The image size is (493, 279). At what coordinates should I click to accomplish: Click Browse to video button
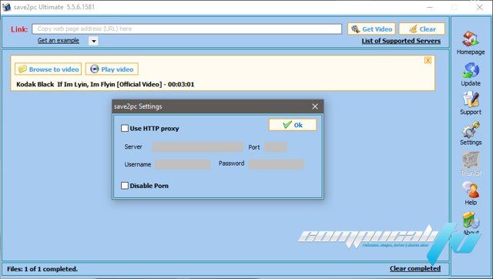(48, 69)
